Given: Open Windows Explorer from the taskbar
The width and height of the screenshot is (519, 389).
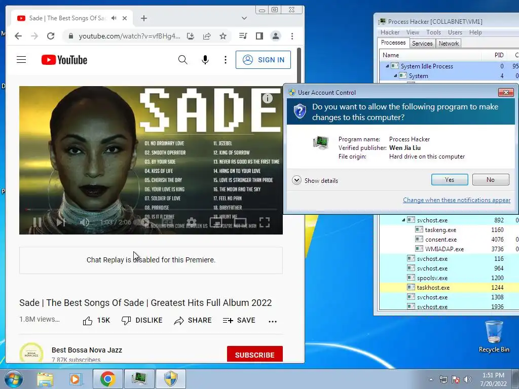Looking at the screenshot, I should pyautogui.click(x=45, y=379).
